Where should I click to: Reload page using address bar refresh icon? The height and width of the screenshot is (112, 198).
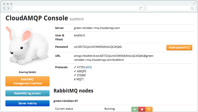141,8
